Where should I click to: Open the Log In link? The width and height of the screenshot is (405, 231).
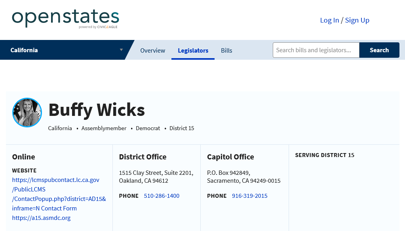point(329,20)
